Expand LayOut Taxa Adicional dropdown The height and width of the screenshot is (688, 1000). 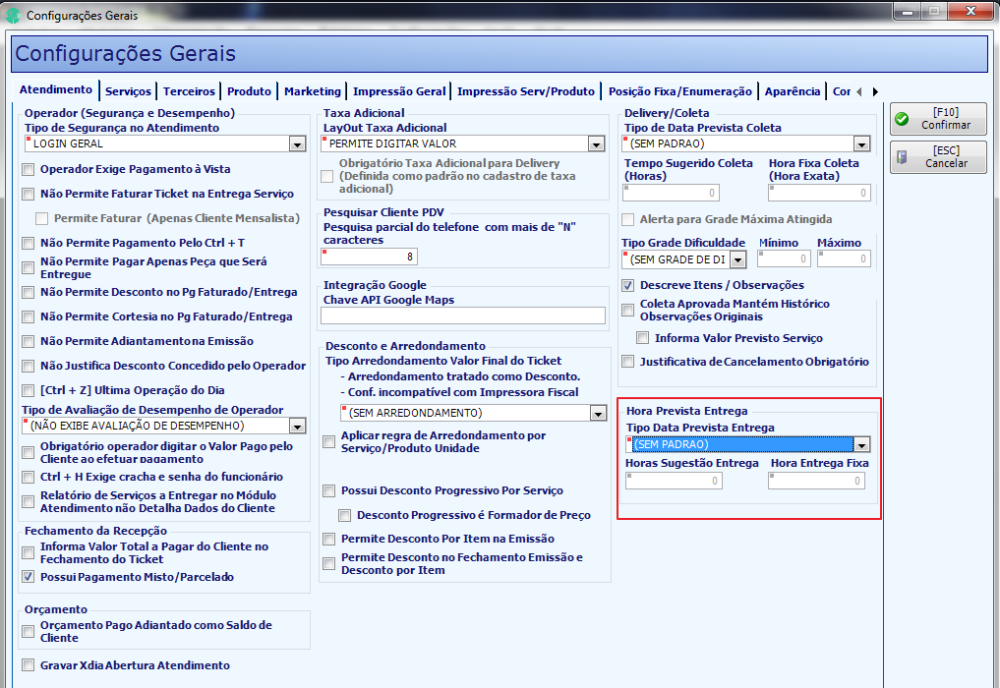596,144
